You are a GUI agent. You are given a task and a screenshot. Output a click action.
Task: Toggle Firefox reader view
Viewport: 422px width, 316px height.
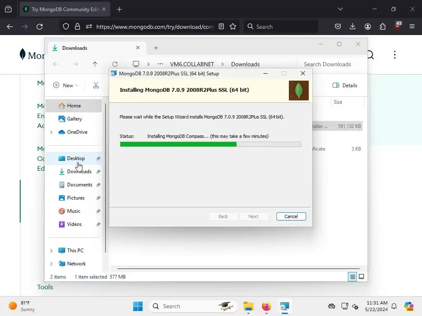click(x=221, y=27)
